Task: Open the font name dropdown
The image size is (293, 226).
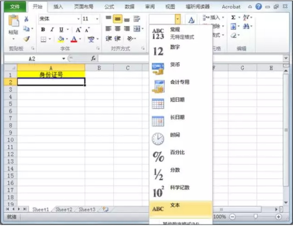Action: [78, 19]
